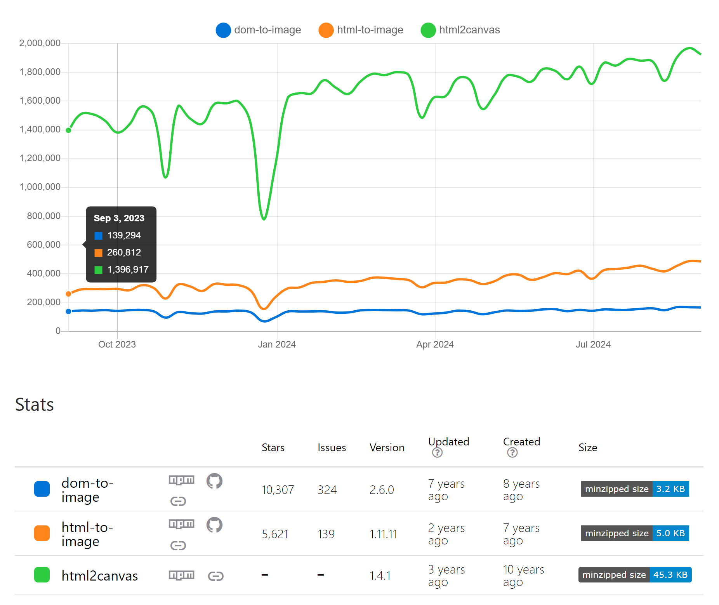Open minzipped size 3.2 KB badge
Image resolution: width=719 pixels, height=605 pixels.
click(x=635, y=489)
